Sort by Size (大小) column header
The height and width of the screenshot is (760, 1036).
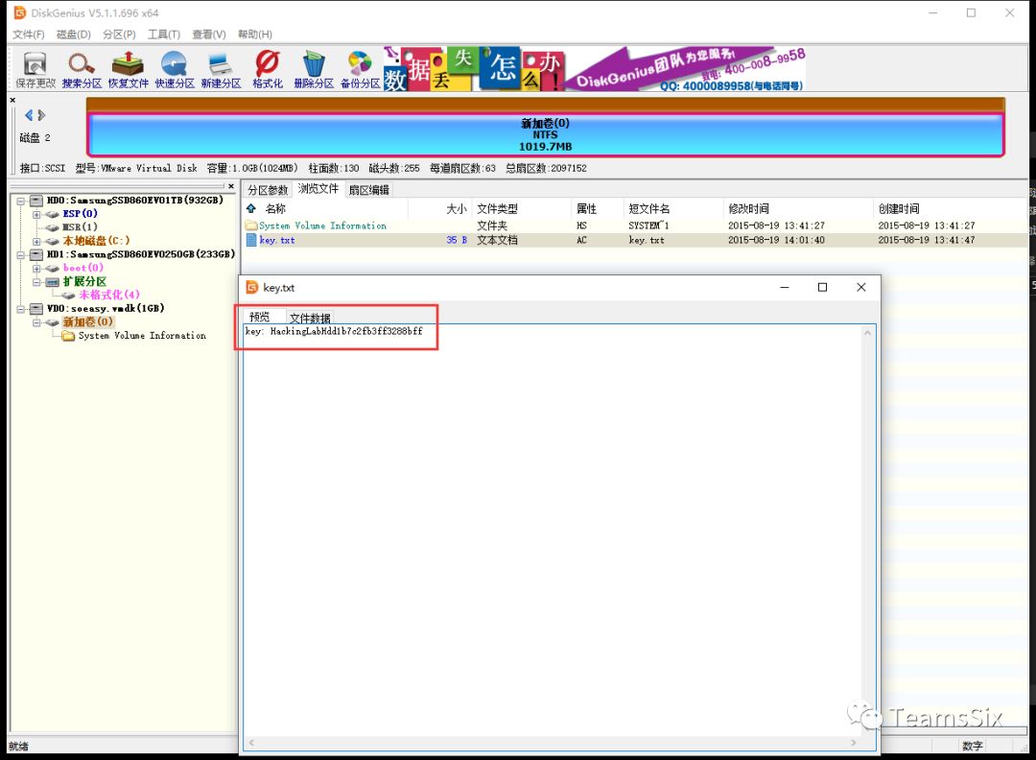(457, 209)
